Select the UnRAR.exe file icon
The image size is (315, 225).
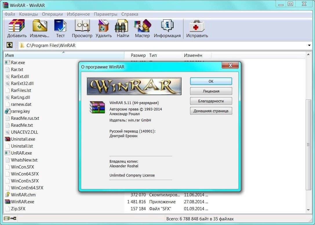[x=8, y=153]
